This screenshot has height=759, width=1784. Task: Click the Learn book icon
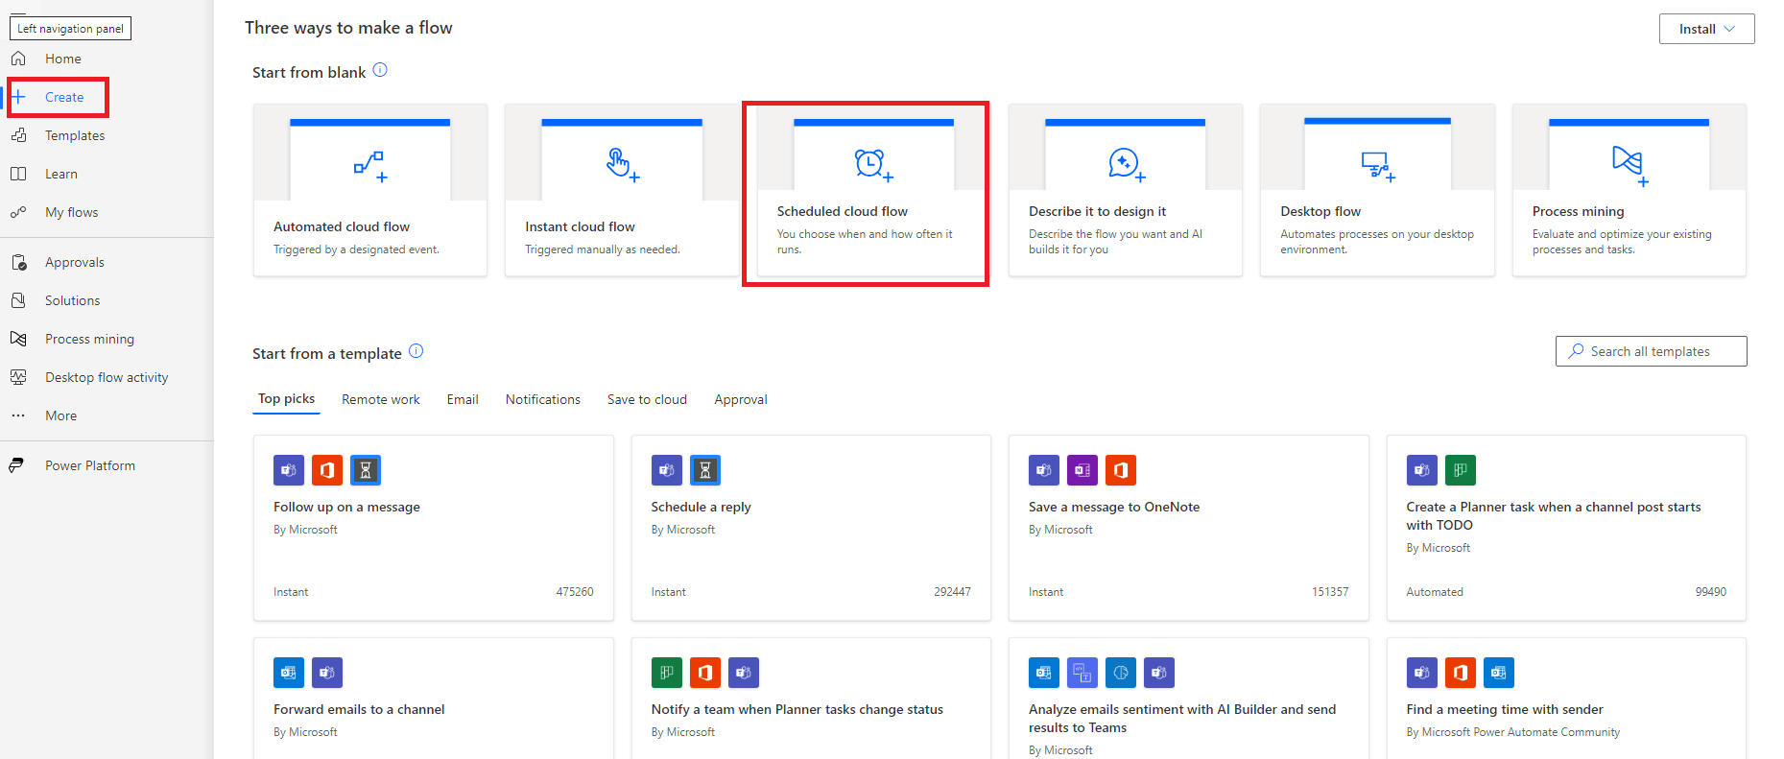point(18,174)
